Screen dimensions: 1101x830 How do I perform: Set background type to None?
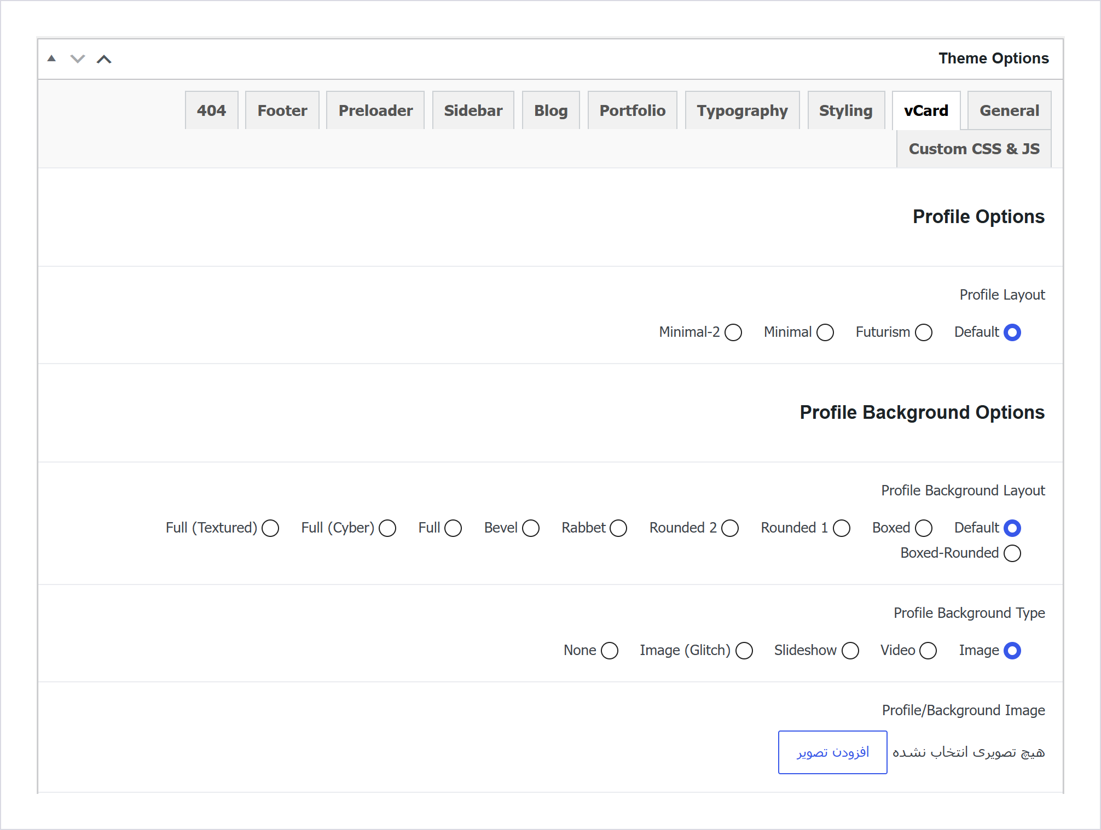(610, 651)
